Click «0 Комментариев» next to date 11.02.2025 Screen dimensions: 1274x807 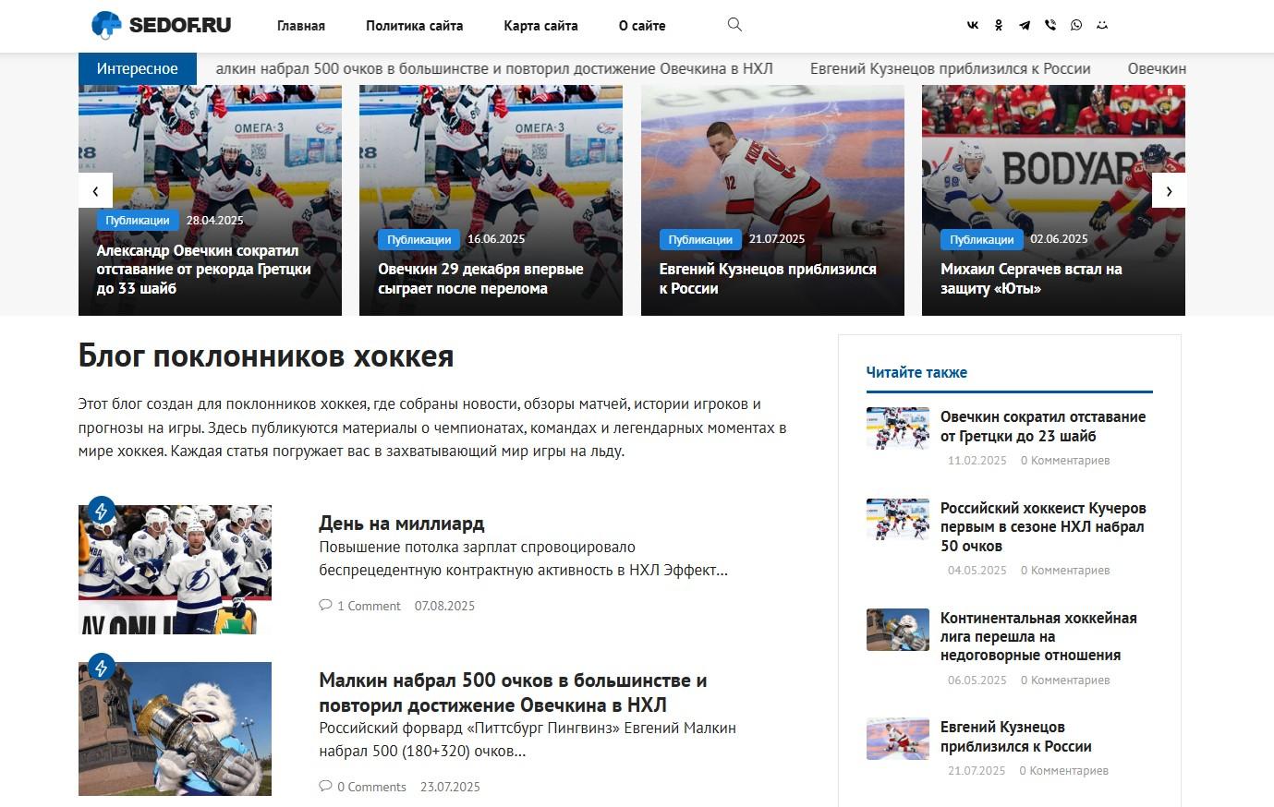[1065, 460]
